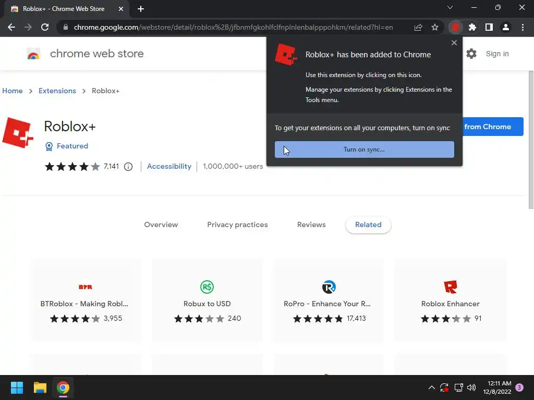
Task: Switch to Privacy practices tab
Action: [x=237, y=224]
